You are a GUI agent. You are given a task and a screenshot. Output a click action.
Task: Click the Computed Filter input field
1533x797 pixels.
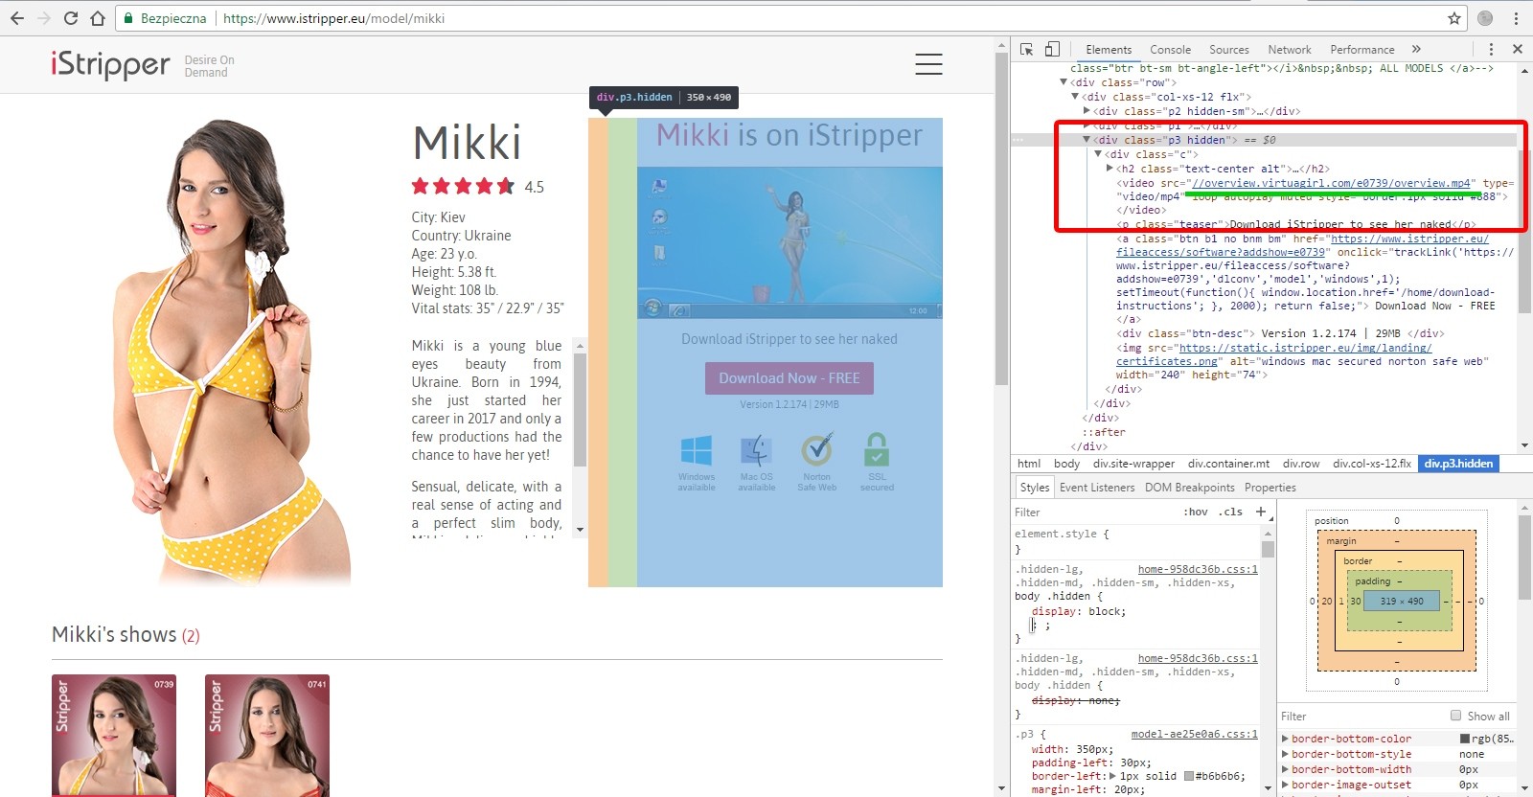point(1361,716)
